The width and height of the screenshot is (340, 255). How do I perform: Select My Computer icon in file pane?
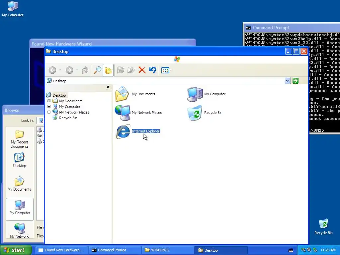point(195,94)
